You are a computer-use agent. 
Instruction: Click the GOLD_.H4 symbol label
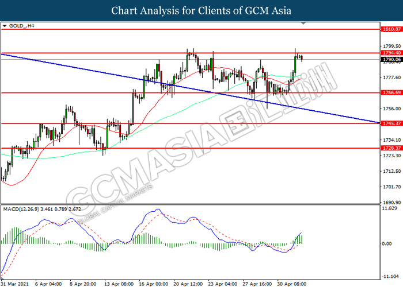20,26
